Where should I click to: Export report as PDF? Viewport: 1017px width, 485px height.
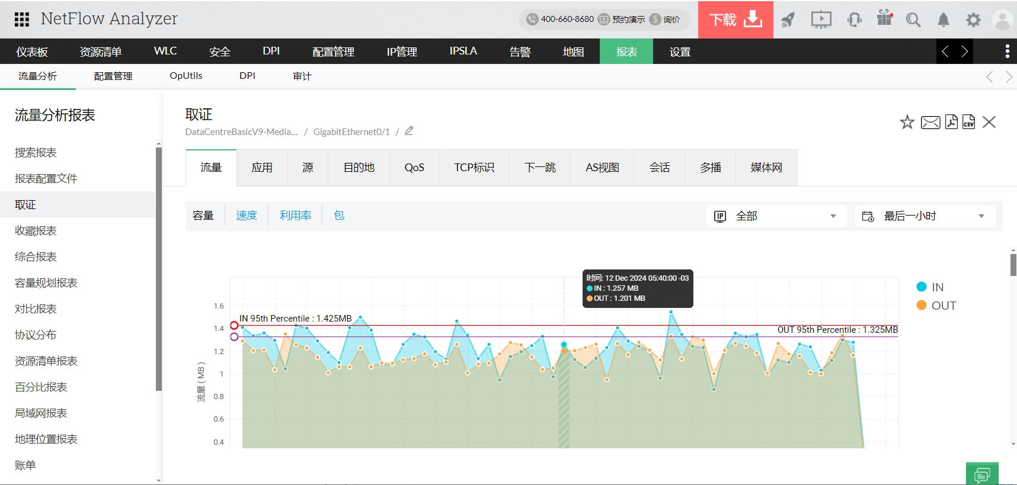click(951, 122)
